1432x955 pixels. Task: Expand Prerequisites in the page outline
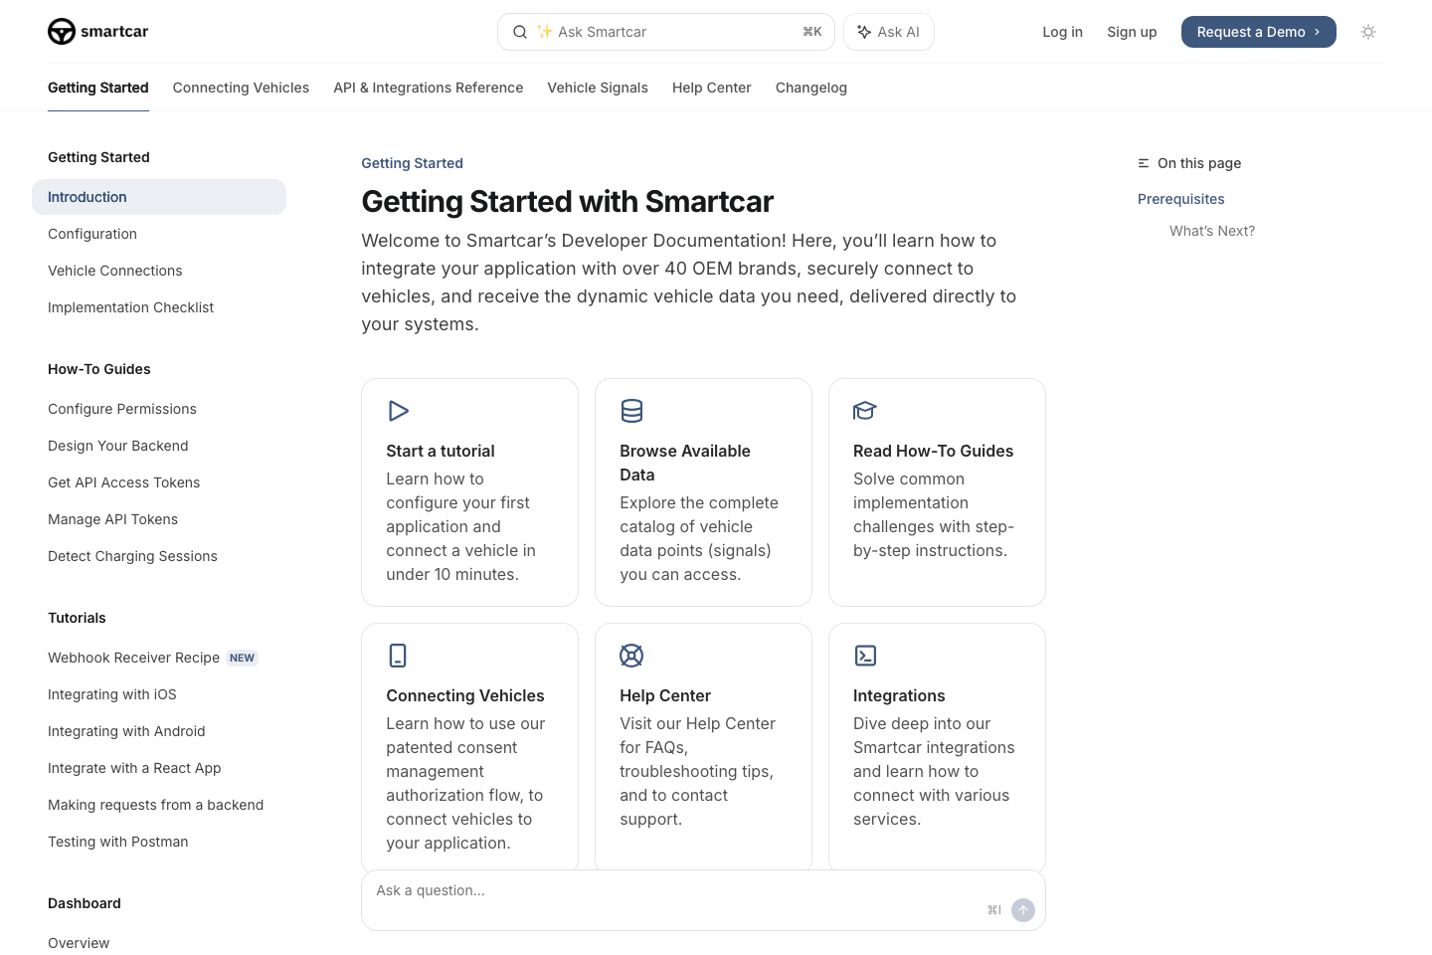[x=1180, y=199]
